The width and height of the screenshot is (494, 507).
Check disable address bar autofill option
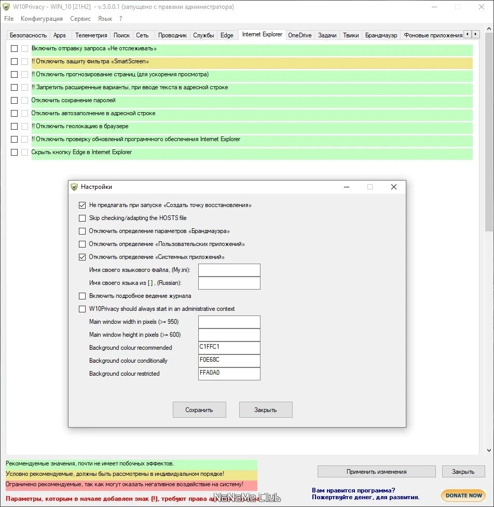(x=14, y=113)
